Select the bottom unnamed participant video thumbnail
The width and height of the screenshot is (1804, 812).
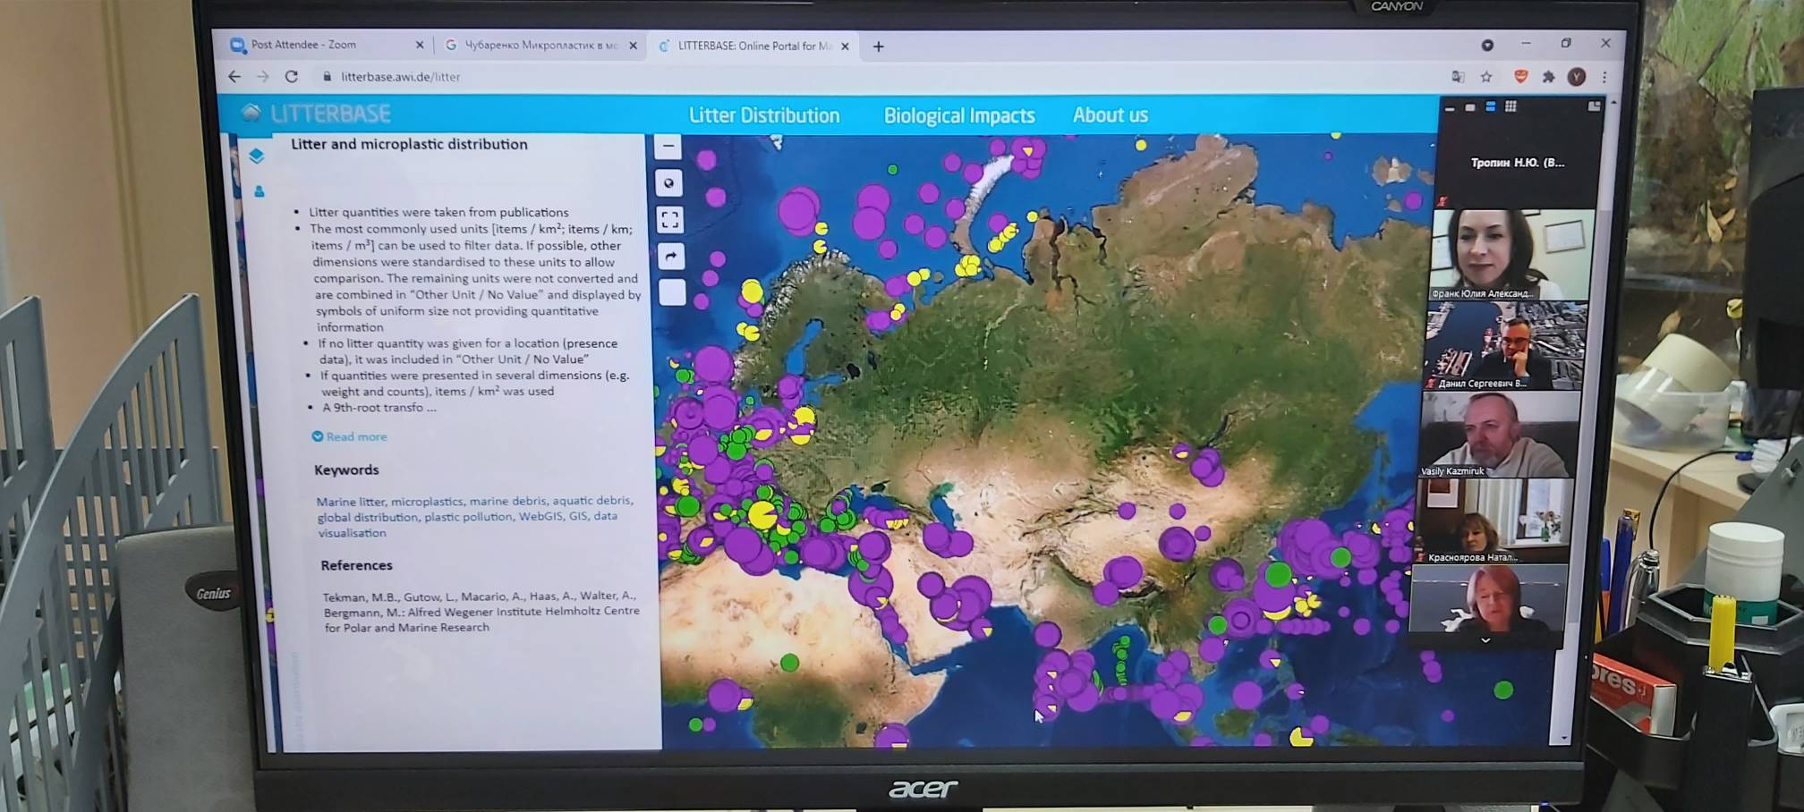click(1489, 598)
